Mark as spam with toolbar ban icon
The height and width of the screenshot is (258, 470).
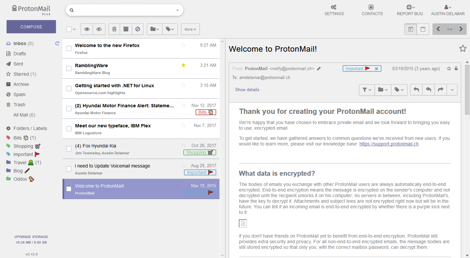(x=138, y=29)
